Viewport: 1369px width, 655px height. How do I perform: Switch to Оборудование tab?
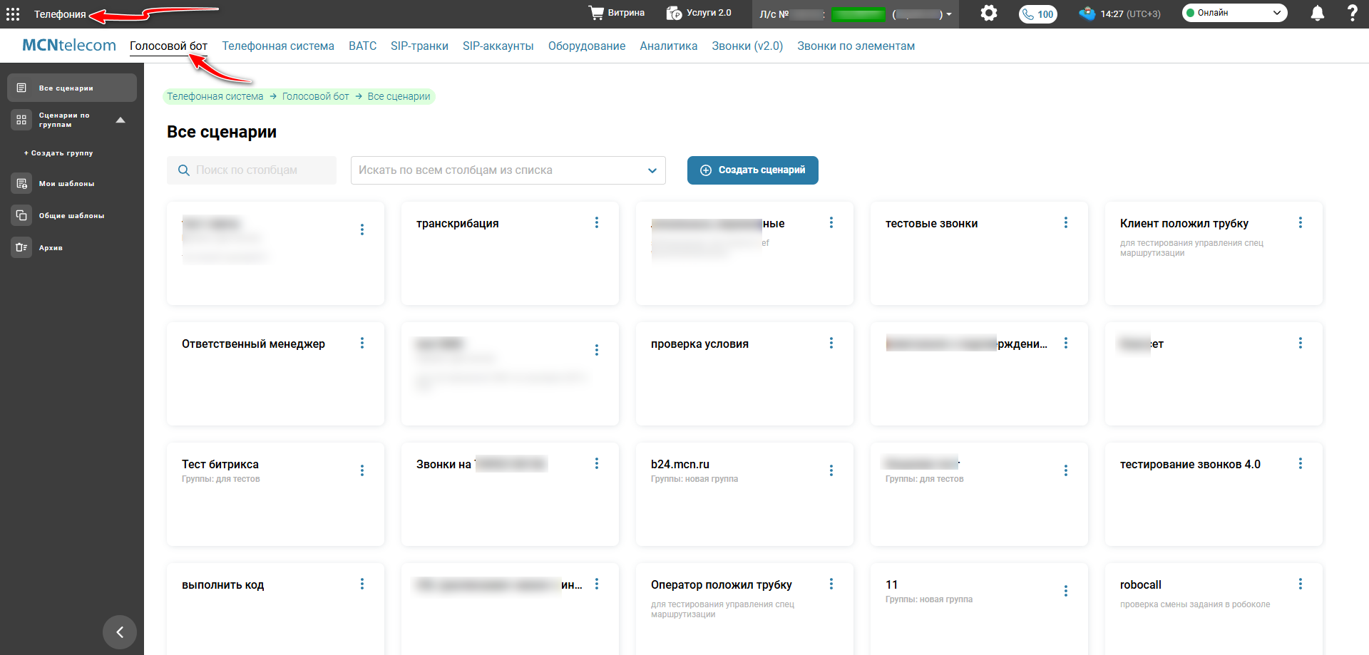point(587,46)
